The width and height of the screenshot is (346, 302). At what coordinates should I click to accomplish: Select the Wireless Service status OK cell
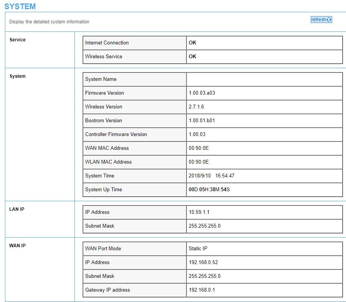tap(193, 57)
